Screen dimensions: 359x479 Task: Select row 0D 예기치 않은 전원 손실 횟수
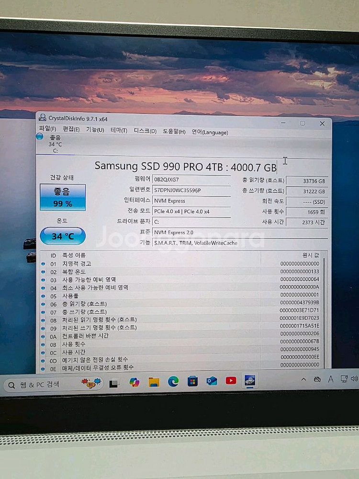[x=181, y=360]
